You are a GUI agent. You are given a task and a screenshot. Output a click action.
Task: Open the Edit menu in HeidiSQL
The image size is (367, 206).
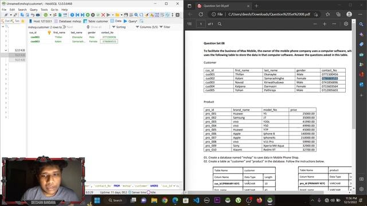[12, 10]
